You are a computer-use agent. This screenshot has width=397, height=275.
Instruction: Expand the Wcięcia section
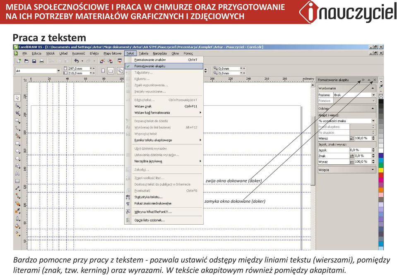pyautogui.click(x=373, y=170)
